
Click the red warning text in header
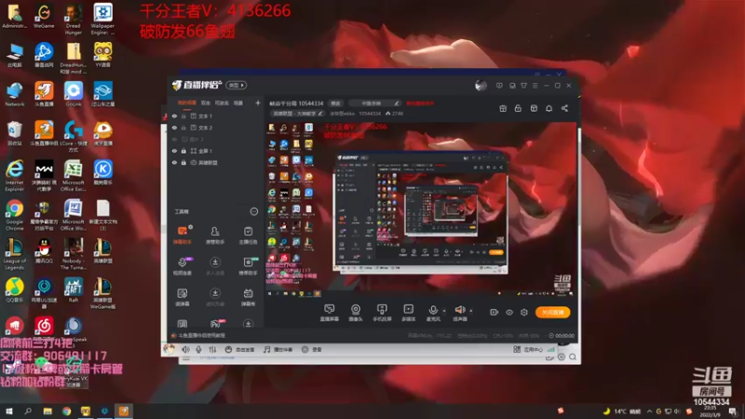click(x=420, y=103)
